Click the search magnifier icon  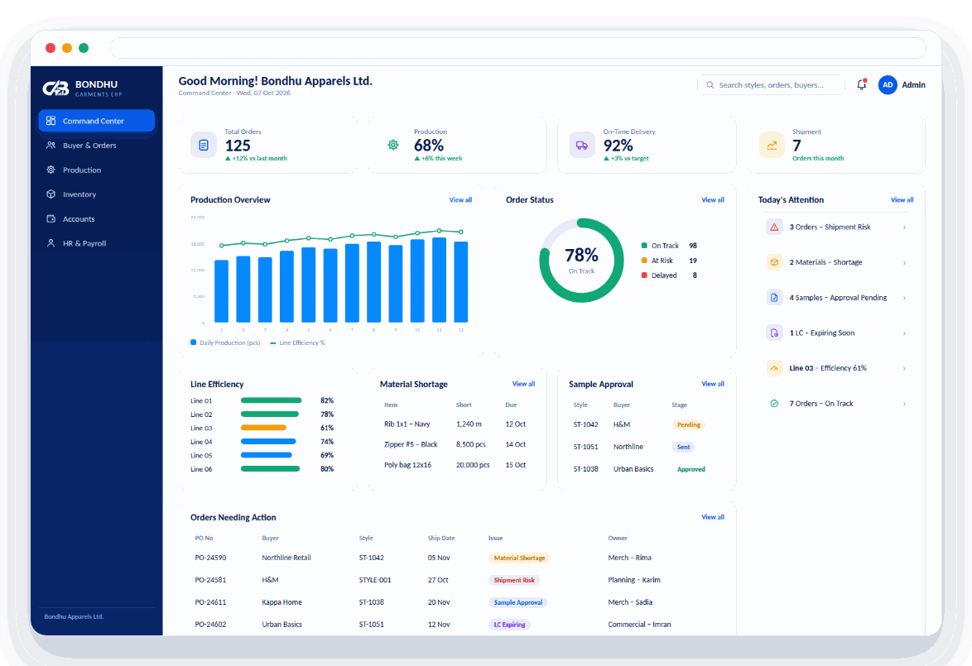710,85
